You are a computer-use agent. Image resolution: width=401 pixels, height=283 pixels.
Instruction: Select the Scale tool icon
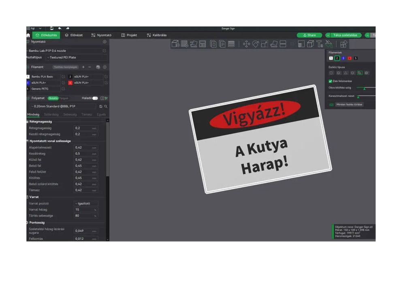point(264,44)
